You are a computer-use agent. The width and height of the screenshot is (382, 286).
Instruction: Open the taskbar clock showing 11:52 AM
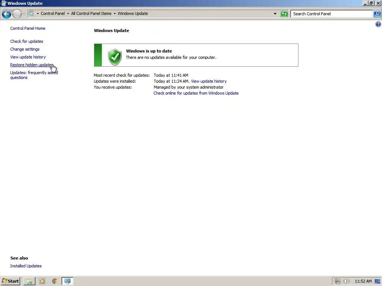click(x=363, y=282)
